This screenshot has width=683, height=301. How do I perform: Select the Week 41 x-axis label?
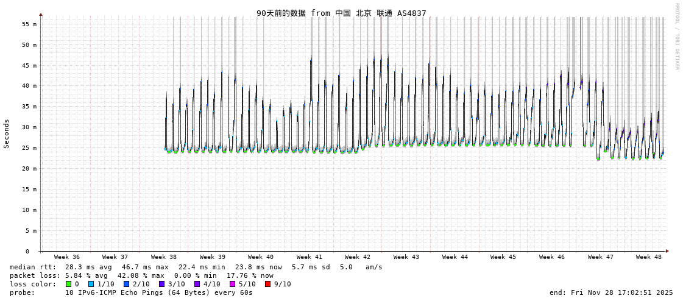[310, 257]
